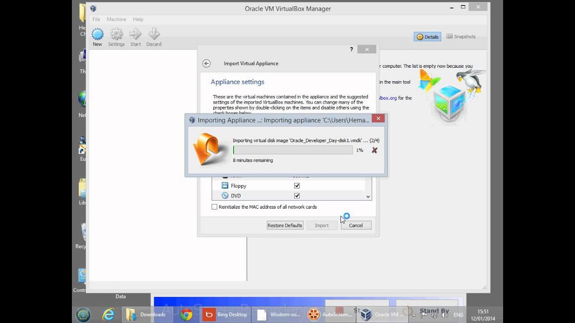This screenshot has width=575, height=323.
Task: Click the Import button
Action: point(322,225)
